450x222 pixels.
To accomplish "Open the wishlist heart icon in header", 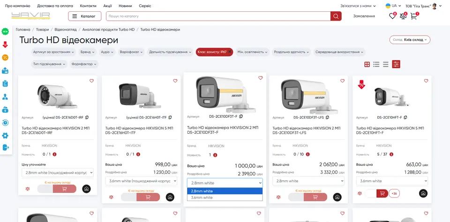I will pyautogui.click(x=392, y=16).
